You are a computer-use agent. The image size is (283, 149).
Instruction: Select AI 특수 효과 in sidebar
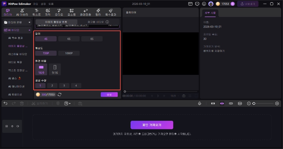pyautogui.click(x=15, y=38)
